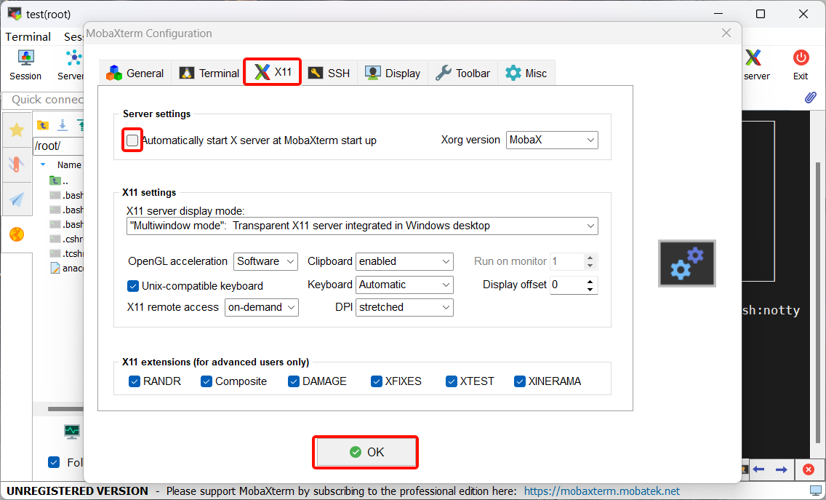Switch to the Terminal configuration tab
This screenshot has height=500, width=826.
(209, 73)
